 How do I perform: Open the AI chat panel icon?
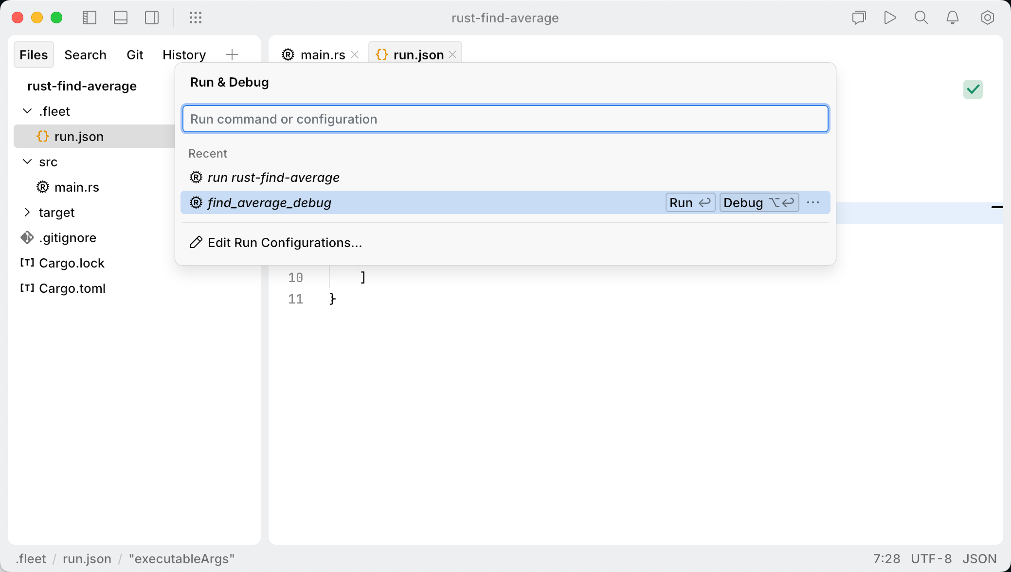tap(859, 18)
